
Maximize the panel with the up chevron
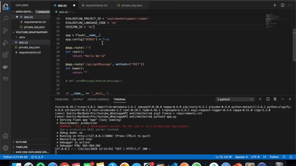point(283,99)
